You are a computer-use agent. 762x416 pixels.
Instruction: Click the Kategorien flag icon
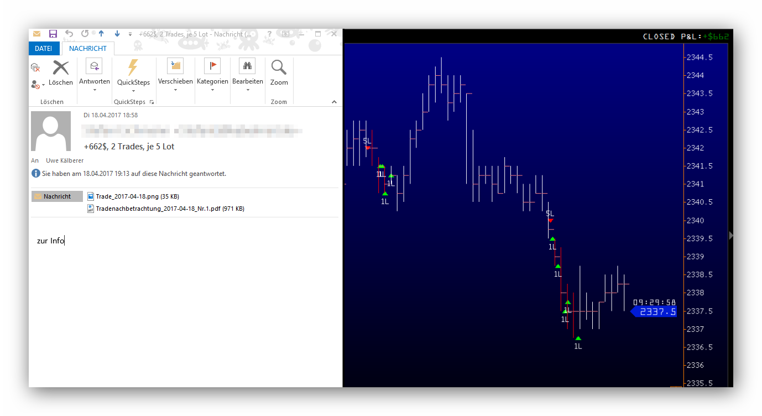(x=212, y=66)
